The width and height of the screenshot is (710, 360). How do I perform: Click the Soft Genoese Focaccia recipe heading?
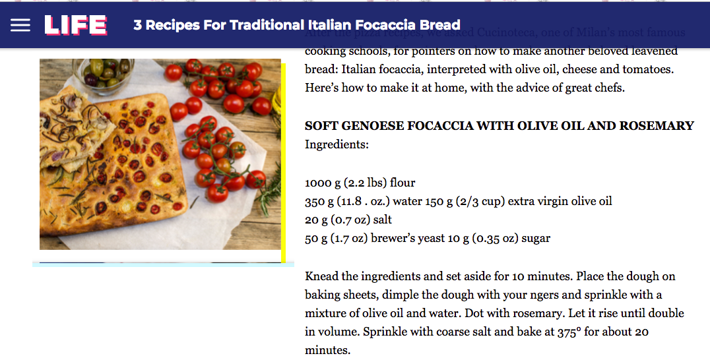click(x=499, y=126)
